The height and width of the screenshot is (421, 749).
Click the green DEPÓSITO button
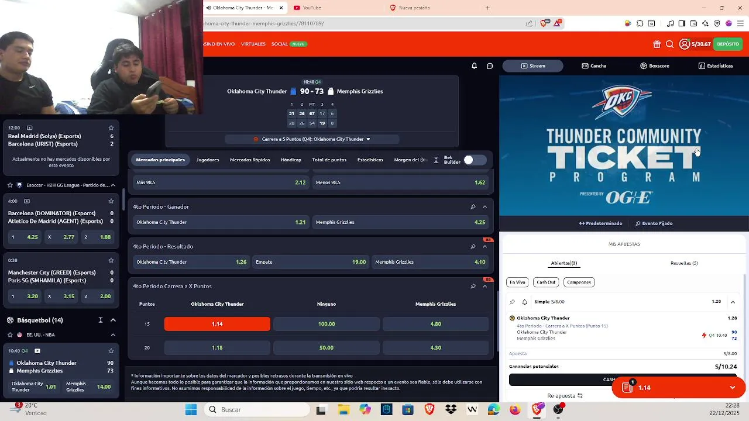coord(728,44)
